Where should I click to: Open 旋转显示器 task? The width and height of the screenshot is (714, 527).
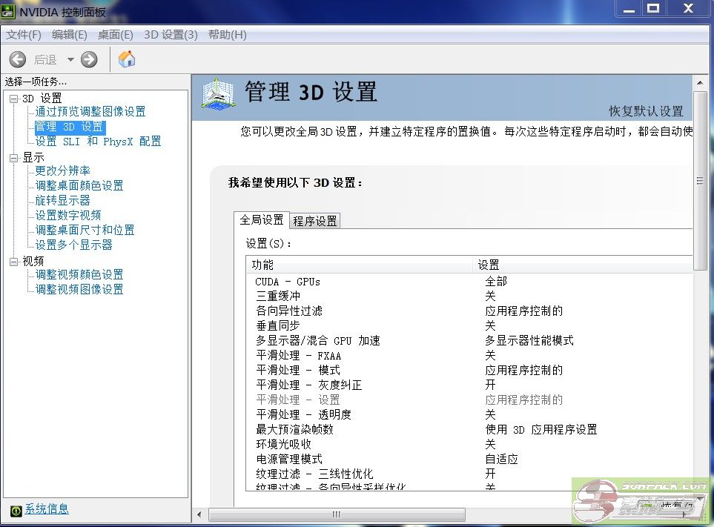pos(62,200)
